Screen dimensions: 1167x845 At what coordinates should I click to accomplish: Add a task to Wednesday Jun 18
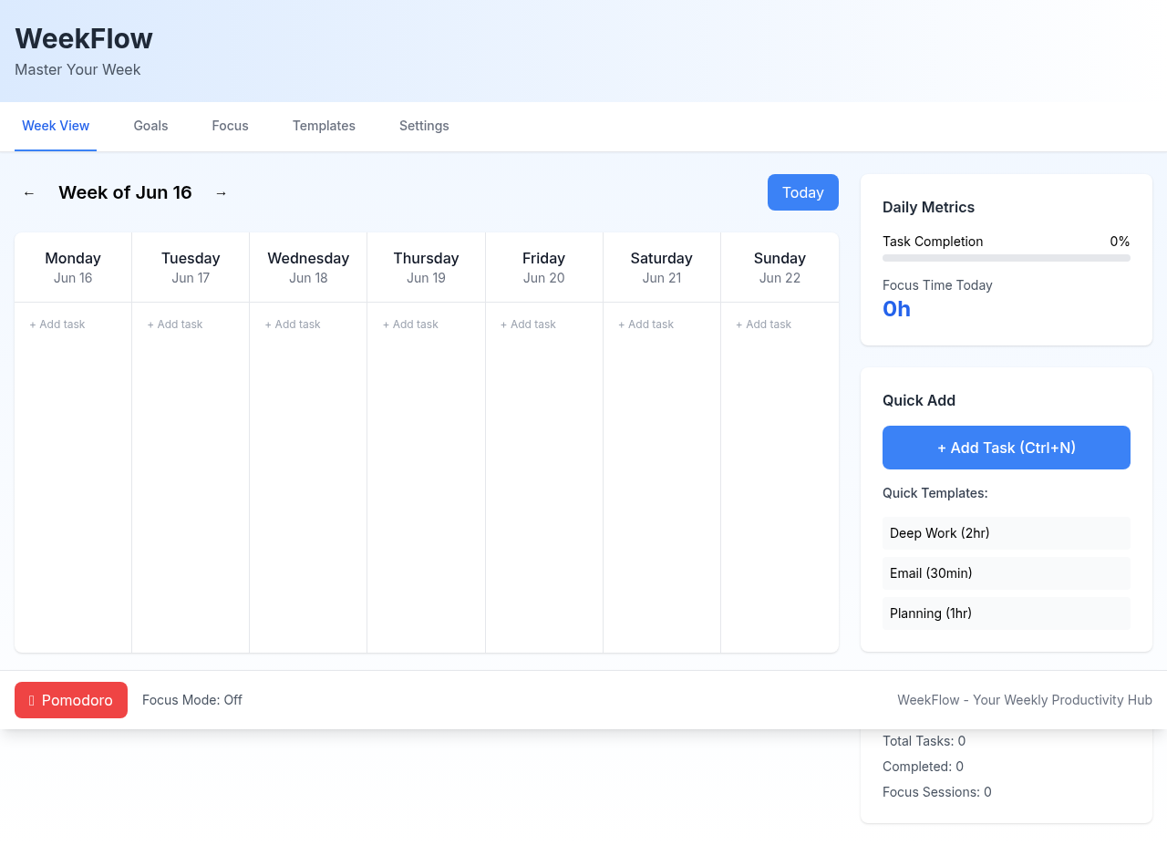click(293, 325)
